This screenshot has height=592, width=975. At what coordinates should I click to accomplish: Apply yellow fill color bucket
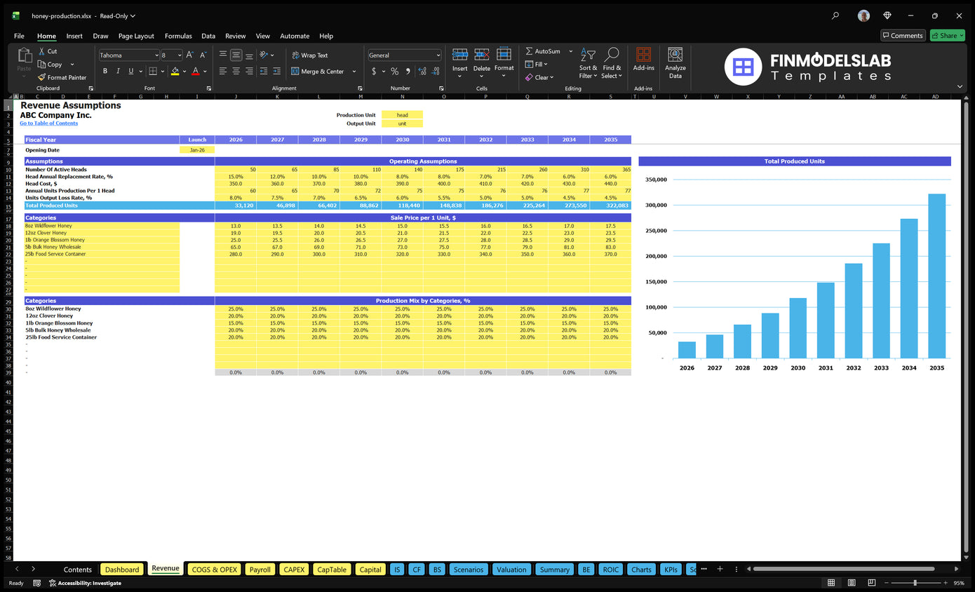[x=175, y=71]
